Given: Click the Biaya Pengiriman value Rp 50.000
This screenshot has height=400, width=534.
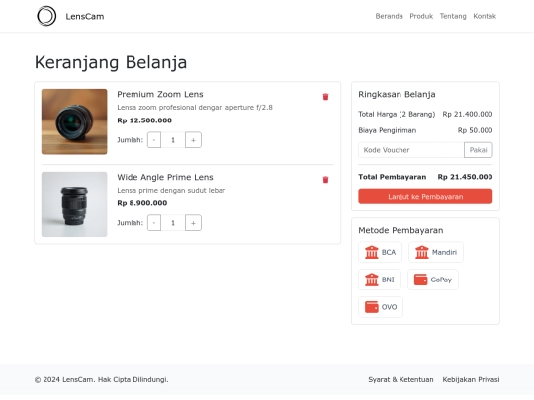Looking at the screenshot, I should point(475,130).
